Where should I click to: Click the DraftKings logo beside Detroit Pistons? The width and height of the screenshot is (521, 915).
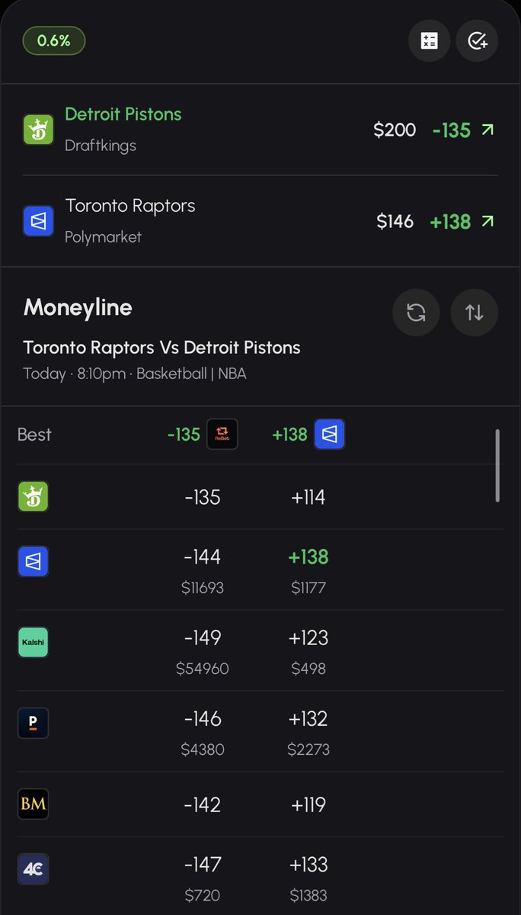(38, 130)
